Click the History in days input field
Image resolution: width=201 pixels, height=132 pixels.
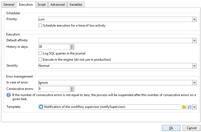coord(54,47)
